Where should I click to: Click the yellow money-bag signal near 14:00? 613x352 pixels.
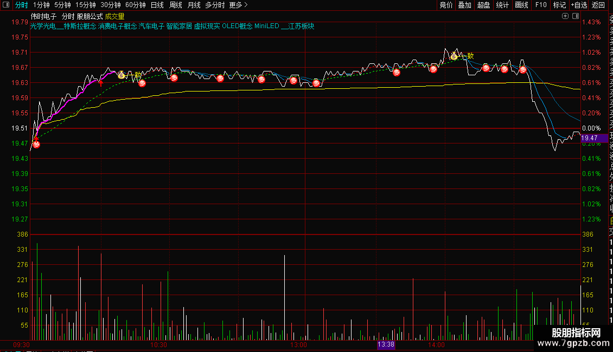[454, 56]
